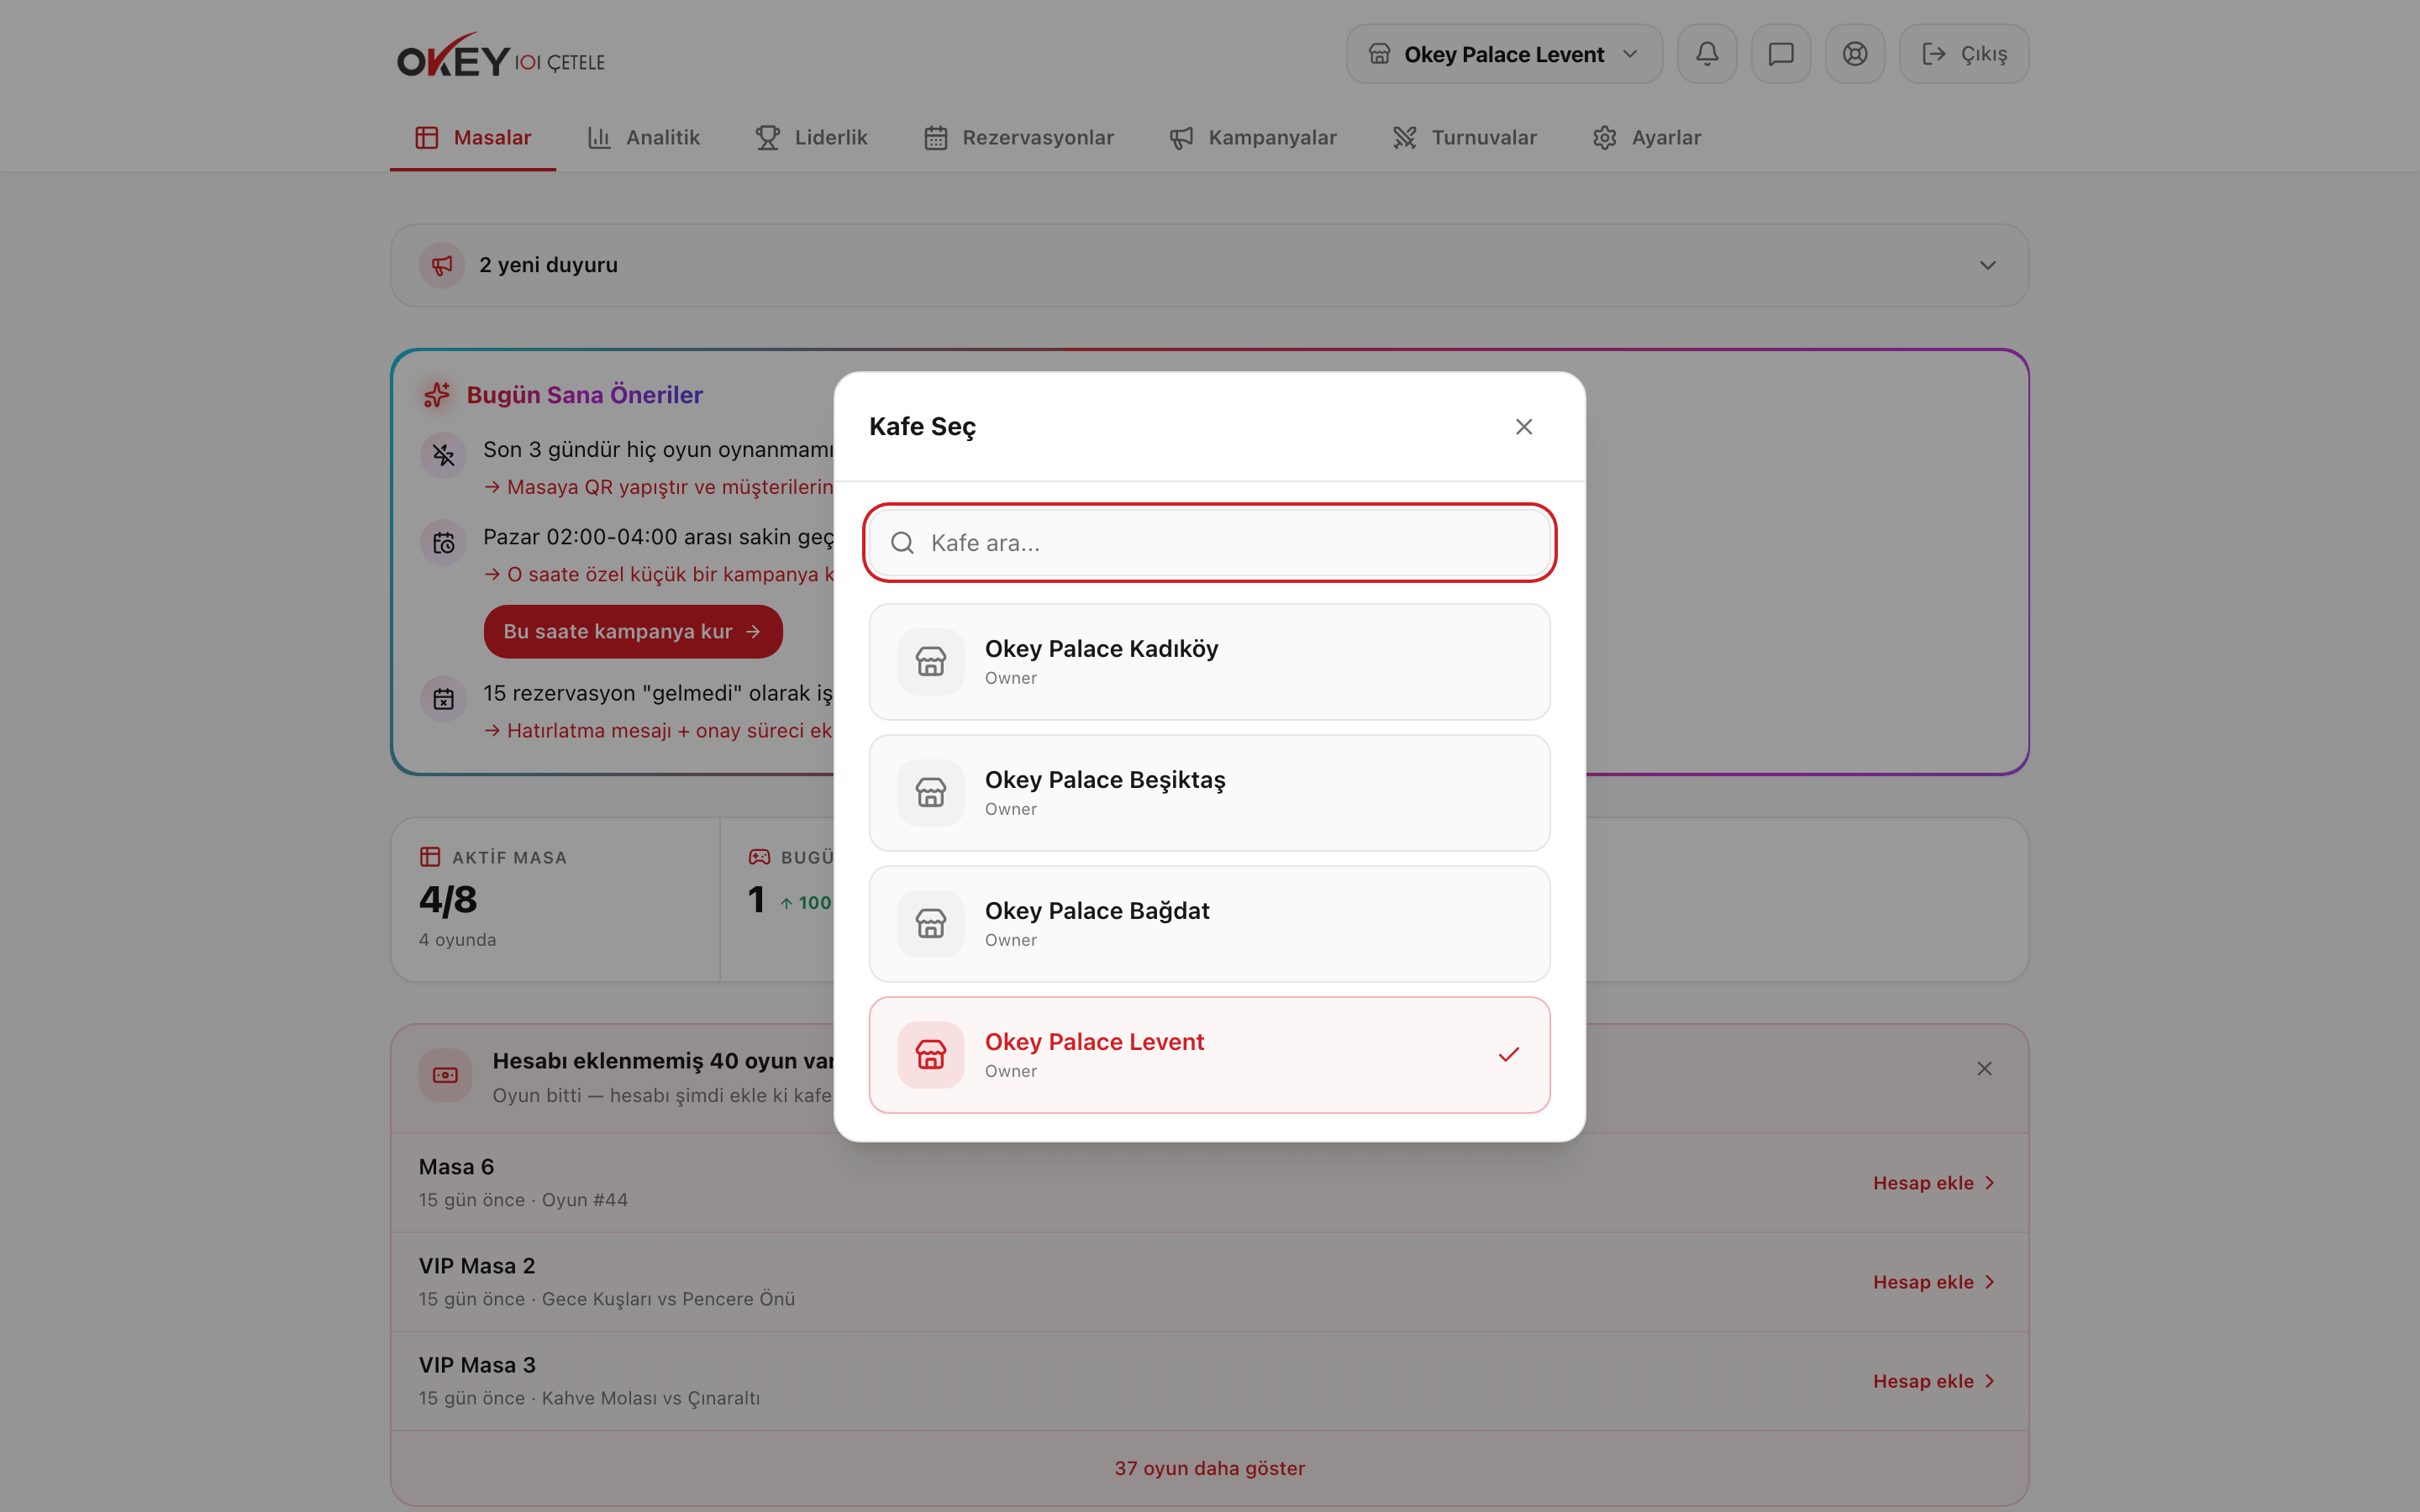
Task: Open the Analitik tab
Action: [643, 138]
